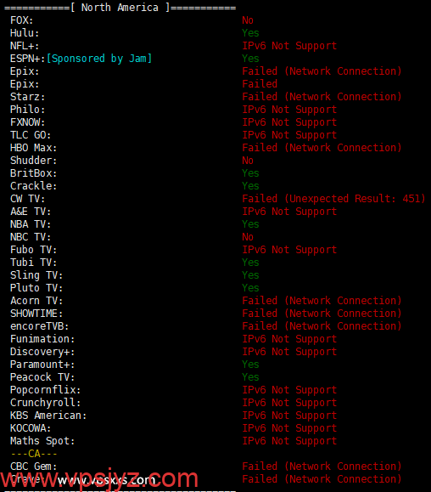Click the Shudder label

pyautogui.click(x=34, y=161)
